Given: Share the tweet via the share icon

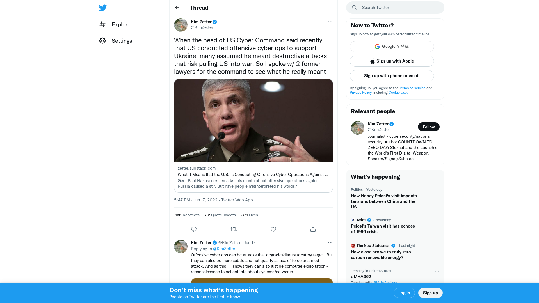Looking at the screenshot, I should (313, 229).
